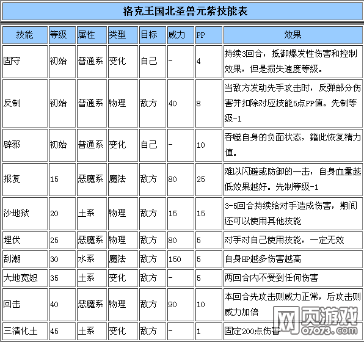364x342 pixels.
Task: Click the skill name 反制
Action: point(12,103)
